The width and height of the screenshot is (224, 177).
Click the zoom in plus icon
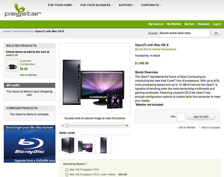127,125
